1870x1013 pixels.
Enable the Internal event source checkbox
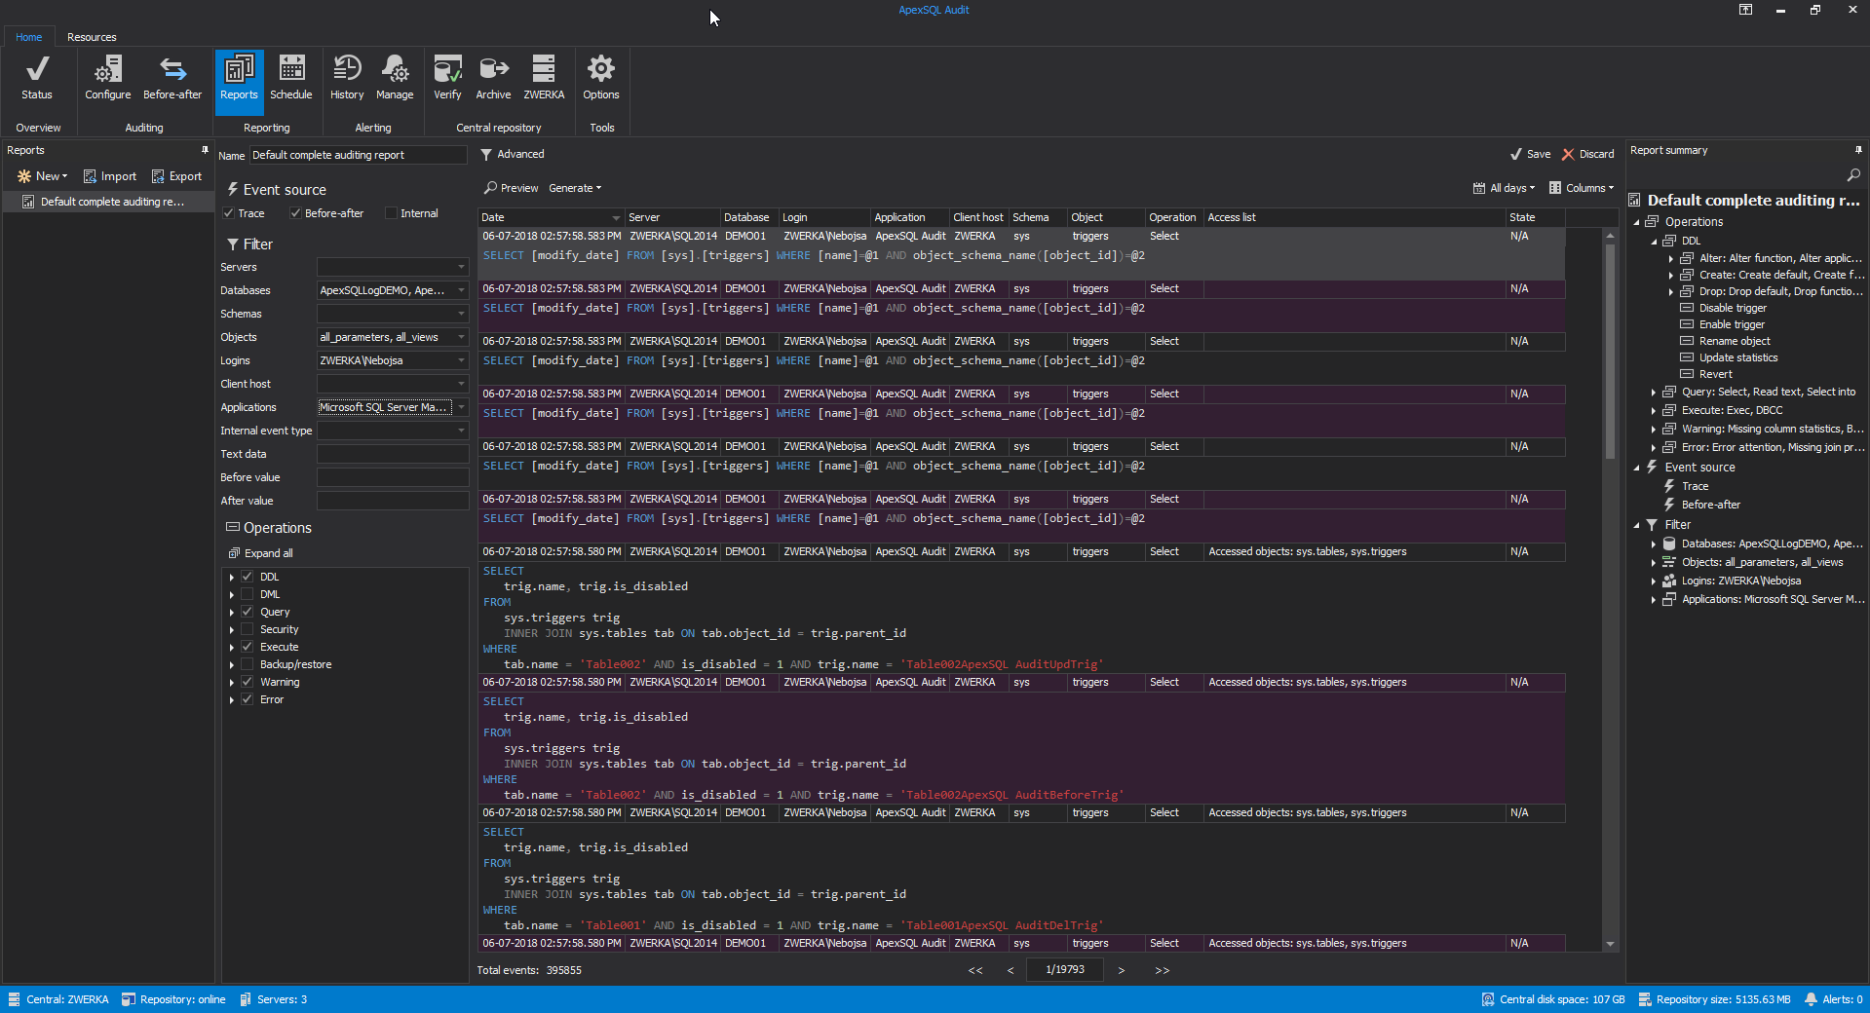point(391,213)
